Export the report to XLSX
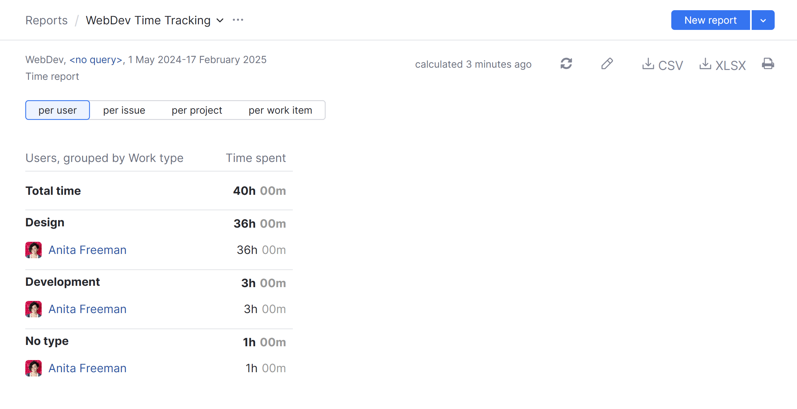 coord(722,65)
